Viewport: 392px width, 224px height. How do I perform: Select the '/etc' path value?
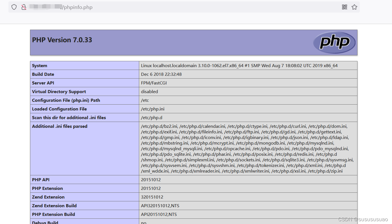click(145, 100)
